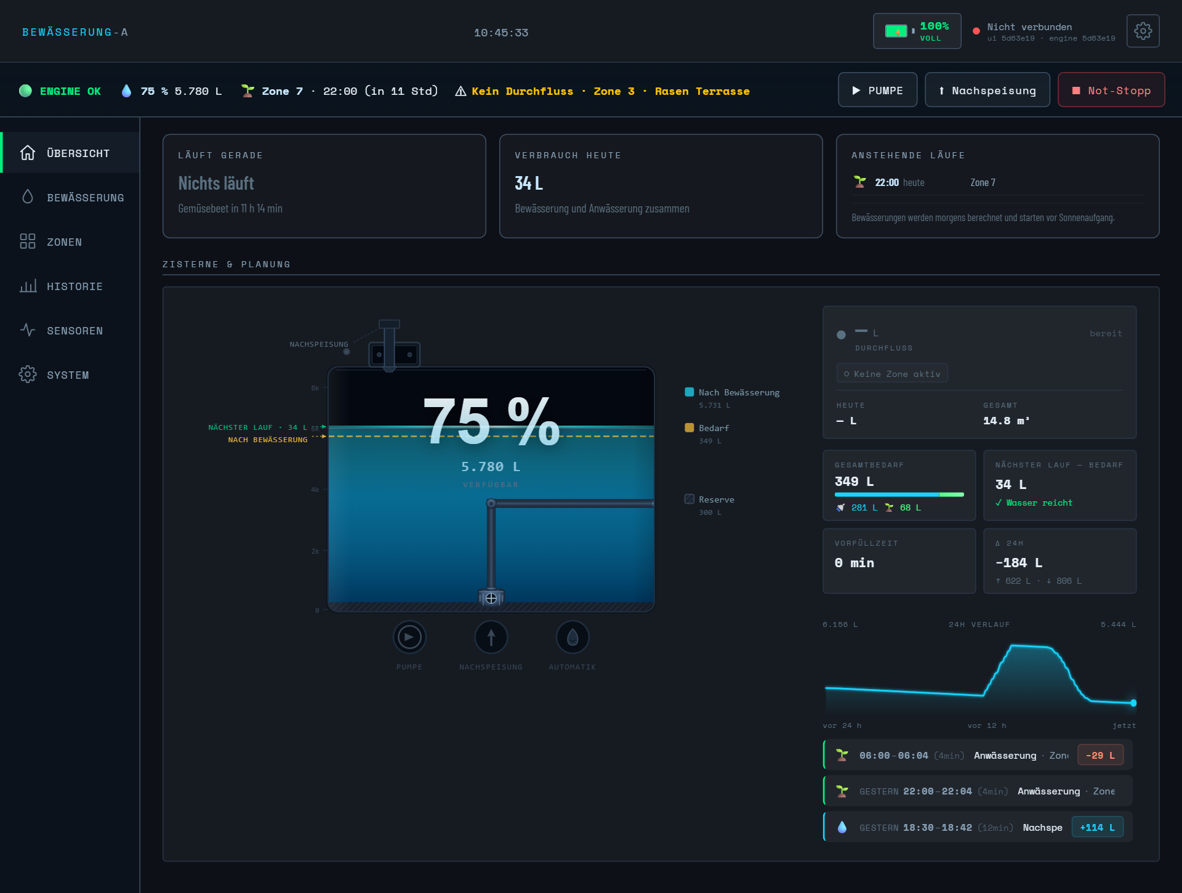Click Nächster Lauf 34 L marker label
Image resolution: width=1182 pixels, height=893 pixels.
pyautogui.click(x=257, y=427)
